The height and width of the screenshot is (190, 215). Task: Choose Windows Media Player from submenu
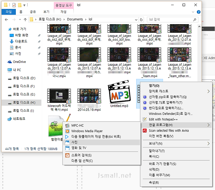click(102, 131)
